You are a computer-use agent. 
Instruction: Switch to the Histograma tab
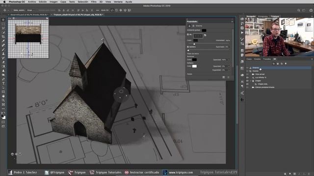[x=263, y=16]
